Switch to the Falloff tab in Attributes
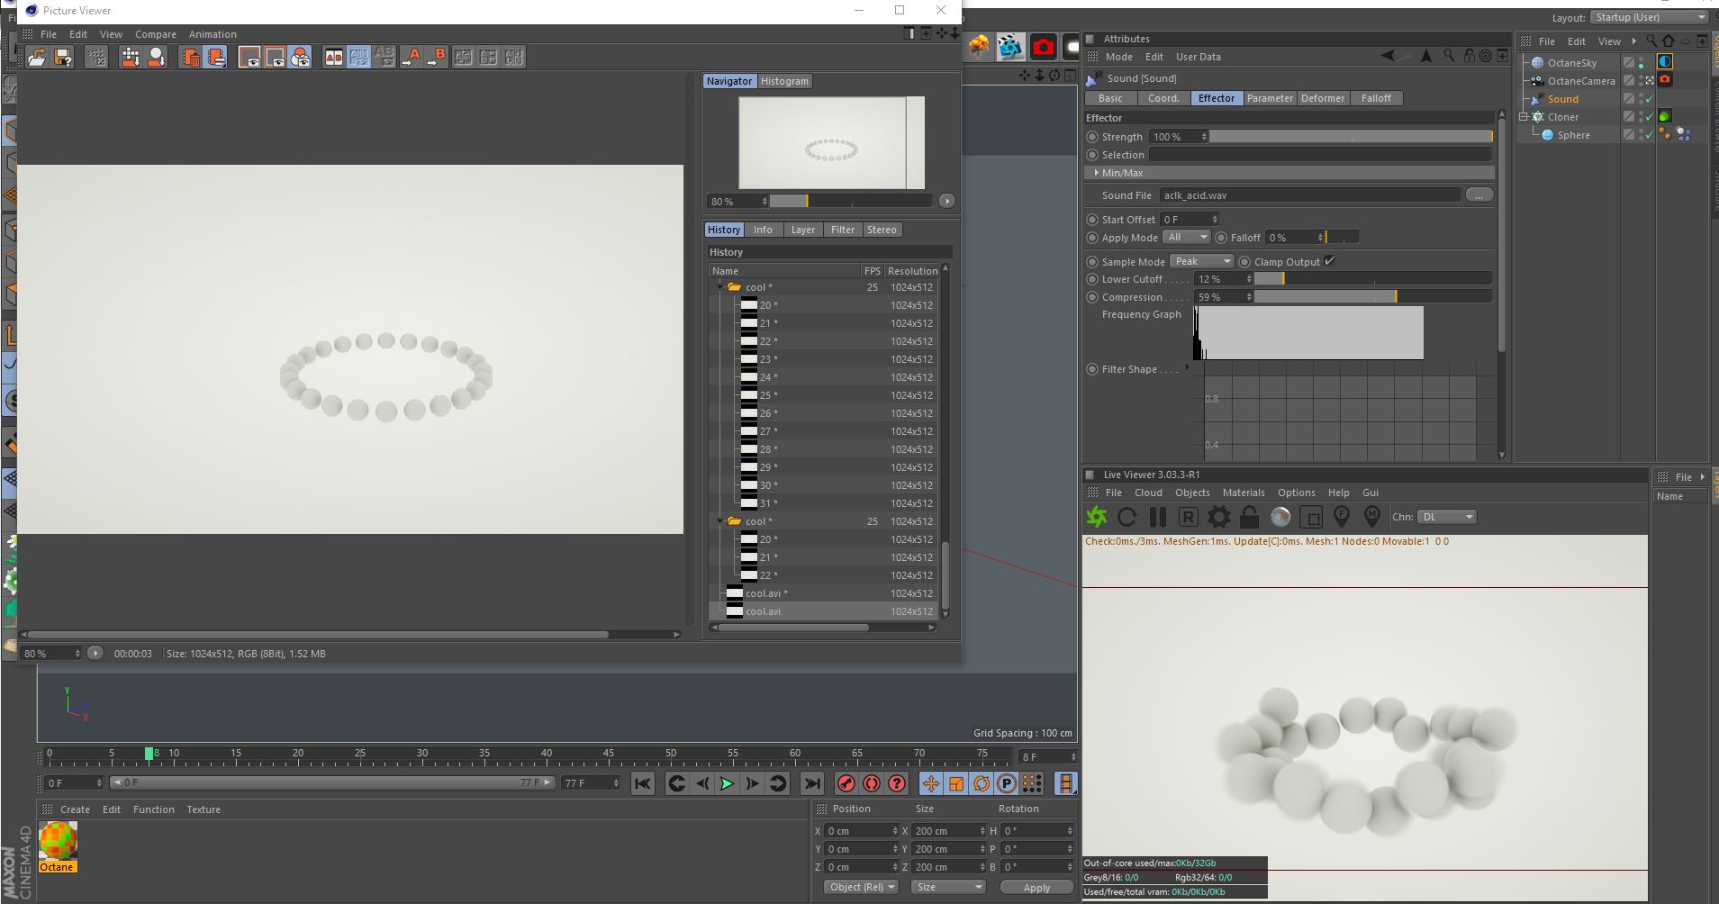Viewport: 1719px width, 904px height. point(1376,98)
